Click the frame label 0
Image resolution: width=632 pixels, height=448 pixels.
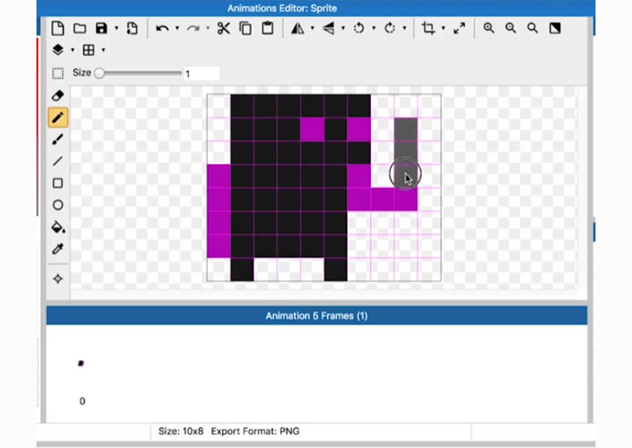coord(82,401)
